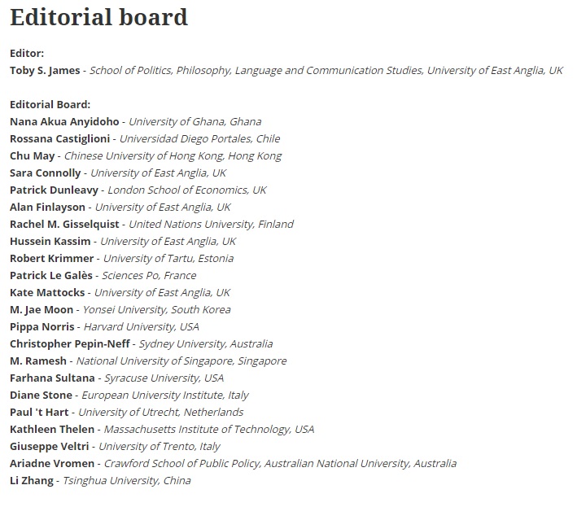Click Pippa Norris's name
This screenshot has width=577, height=507.
[x=41, y=327]
